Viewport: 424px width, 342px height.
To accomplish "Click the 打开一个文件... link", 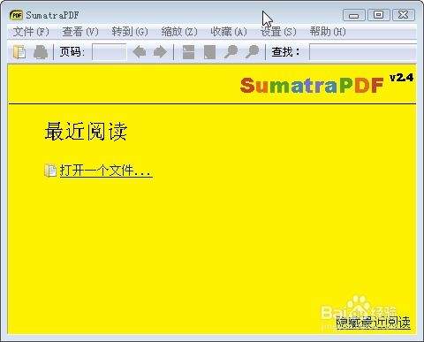I will [106, 171].
